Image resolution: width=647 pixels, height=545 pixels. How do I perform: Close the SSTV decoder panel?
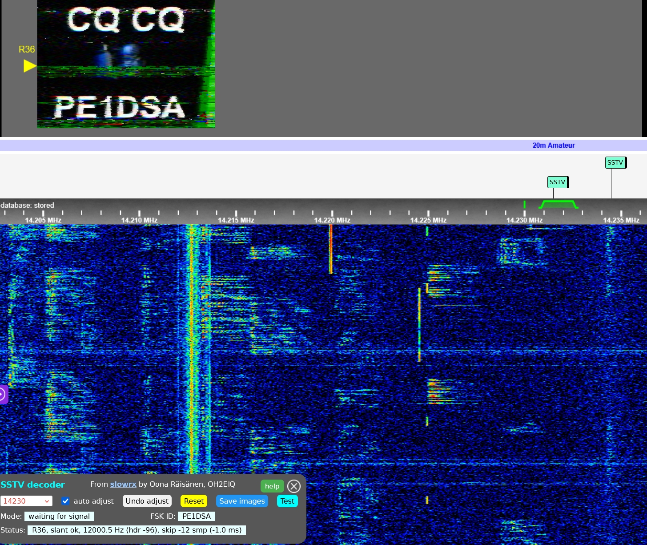[x=293, y=486]
